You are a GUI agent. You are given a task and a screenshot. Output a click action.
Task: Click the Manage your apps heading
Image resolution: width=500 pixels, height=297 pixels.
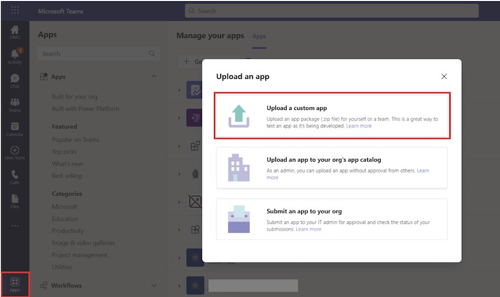[x=210, y=36]
